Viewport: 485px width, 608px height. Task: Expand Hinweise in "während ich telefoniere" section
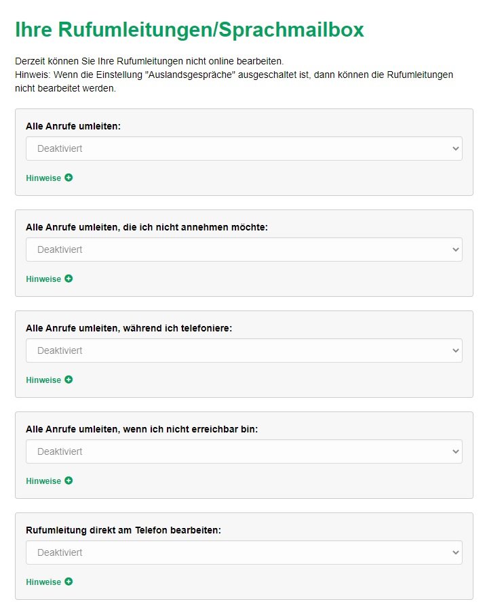coord(43,380)
